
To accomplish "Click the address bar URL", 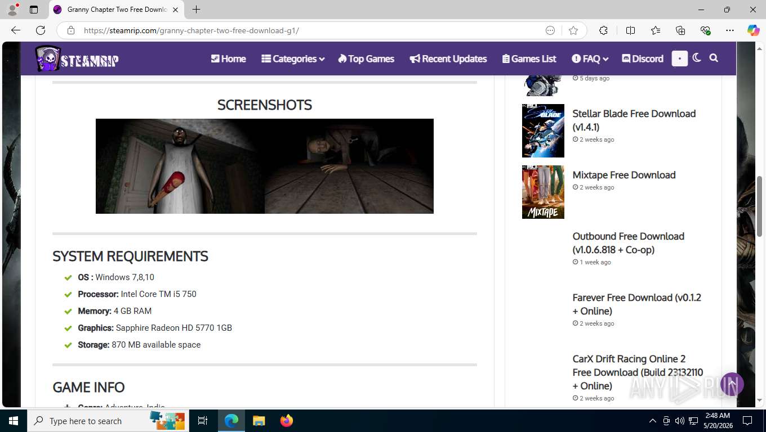I will (191, 30).
